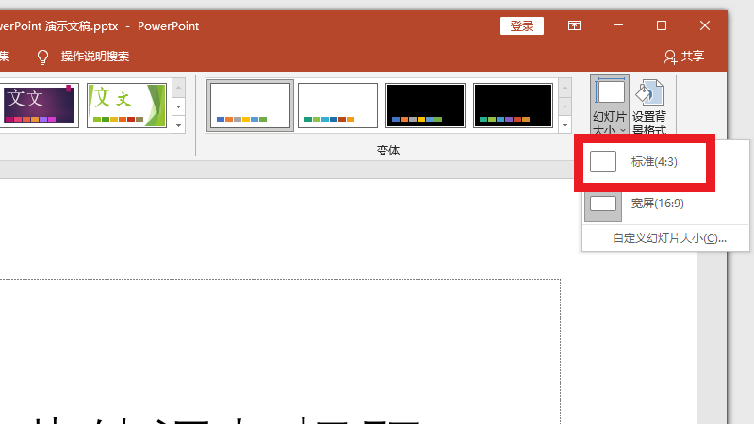This screenshot has width=754, height=424.
Task: Expand the themes gallery More arrow
Action: tap(178, 124)
